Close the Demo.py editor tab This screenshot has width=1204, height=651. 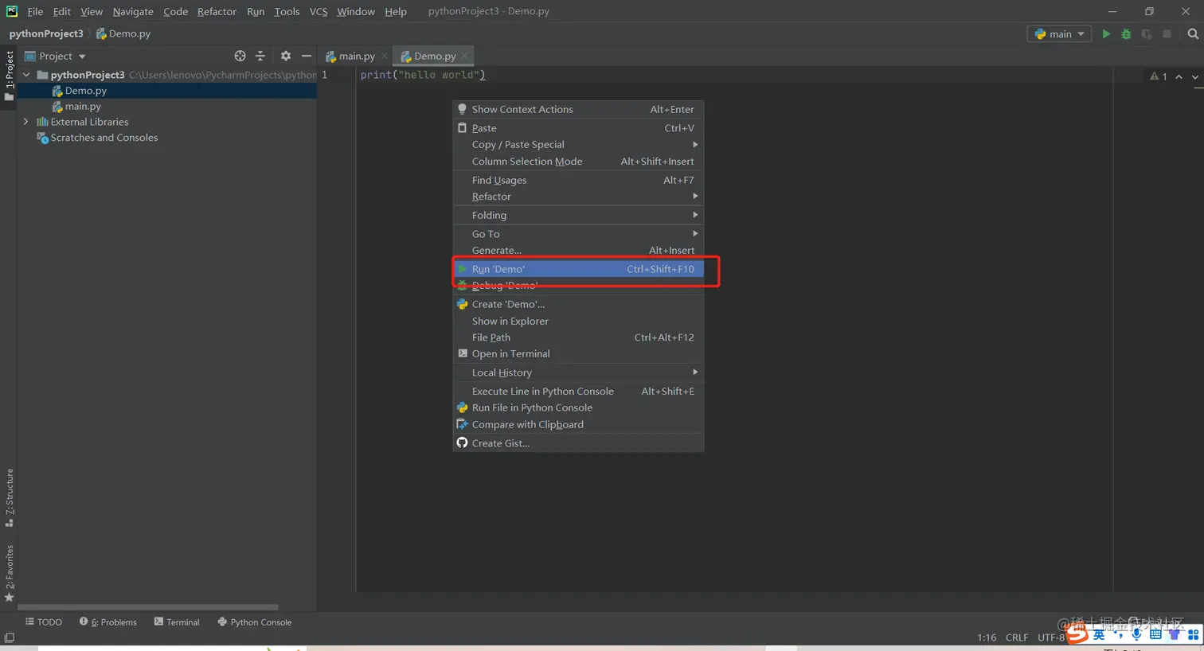tap(465, 57)
